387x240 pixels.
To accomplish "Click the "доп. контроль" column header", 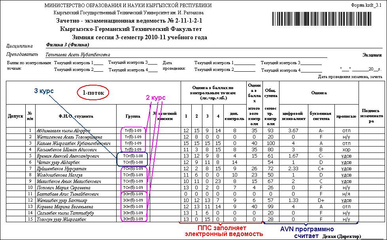I will (234, 116).
